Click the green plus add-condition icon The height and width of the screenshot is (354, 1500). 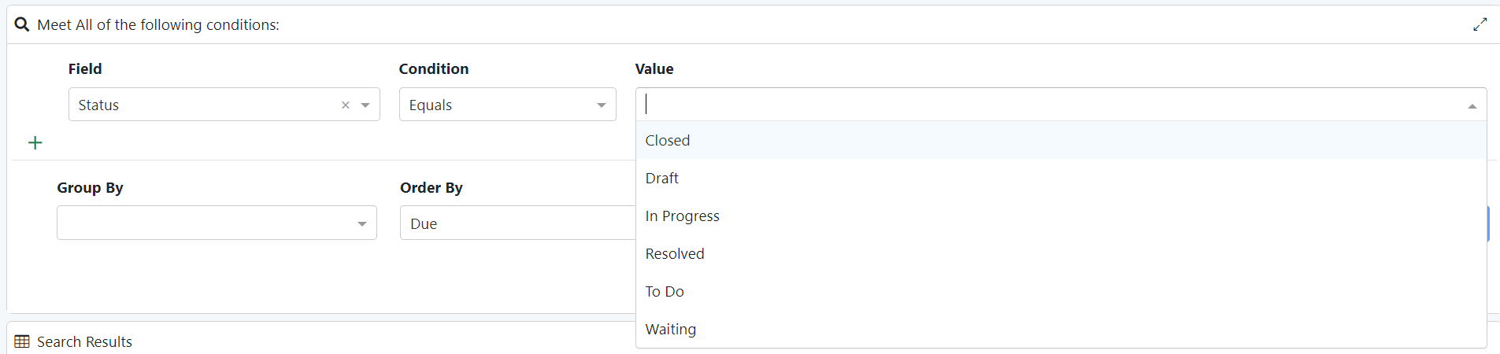pyautogui.click(x=35, y=142)
